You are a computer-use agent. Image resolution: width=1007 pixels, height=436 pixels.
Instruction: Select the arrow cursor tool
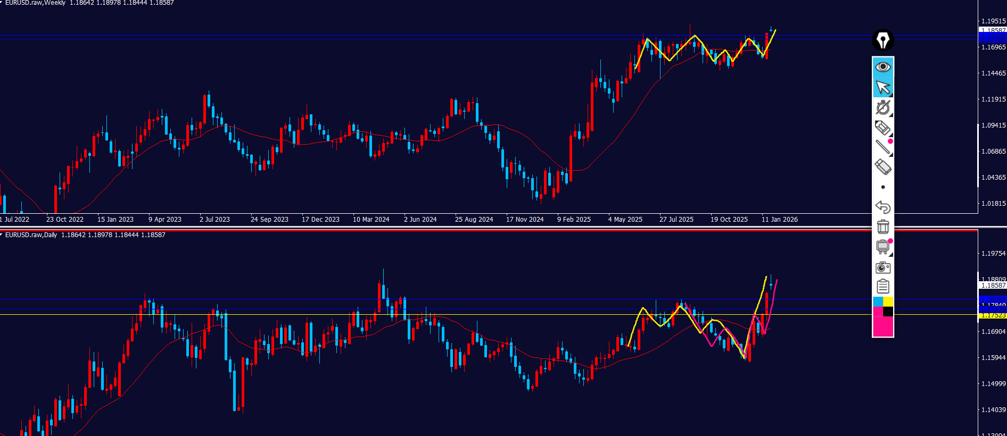(x=883, y=87)
